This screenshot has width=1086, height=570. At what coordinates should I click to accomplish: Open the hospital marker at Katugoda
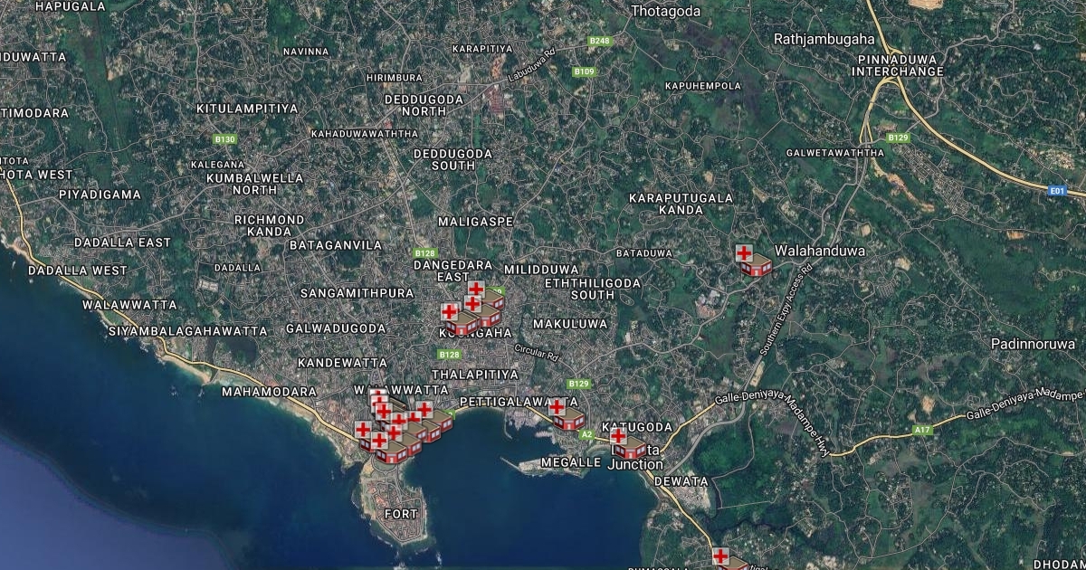pos(626,444)
